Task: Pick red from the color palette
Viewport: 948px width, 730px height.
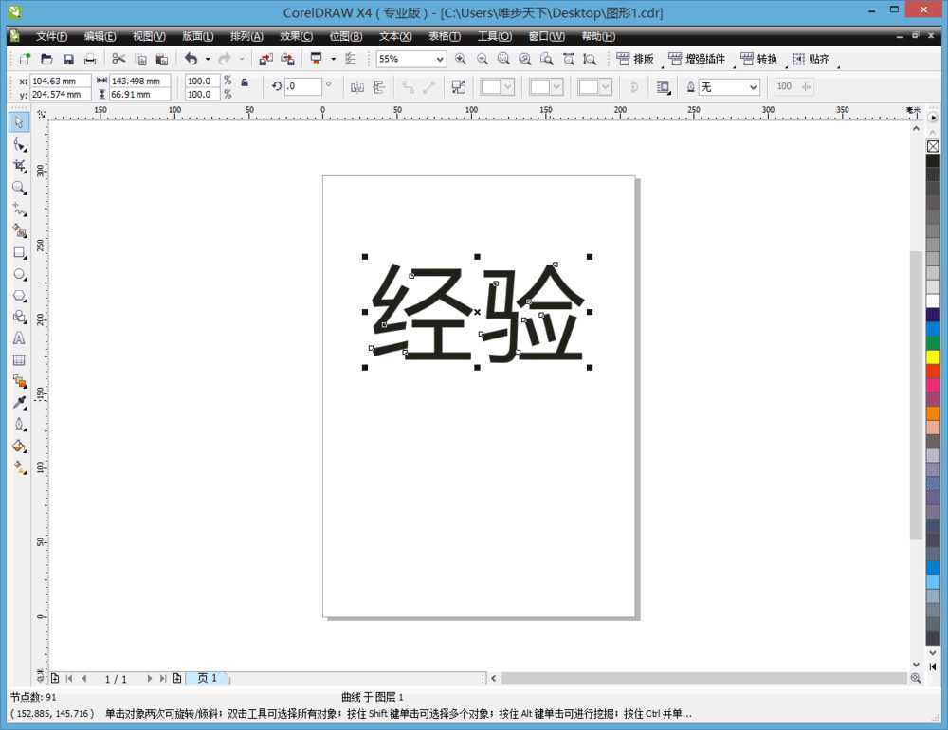Action: (x=933, y=368)
